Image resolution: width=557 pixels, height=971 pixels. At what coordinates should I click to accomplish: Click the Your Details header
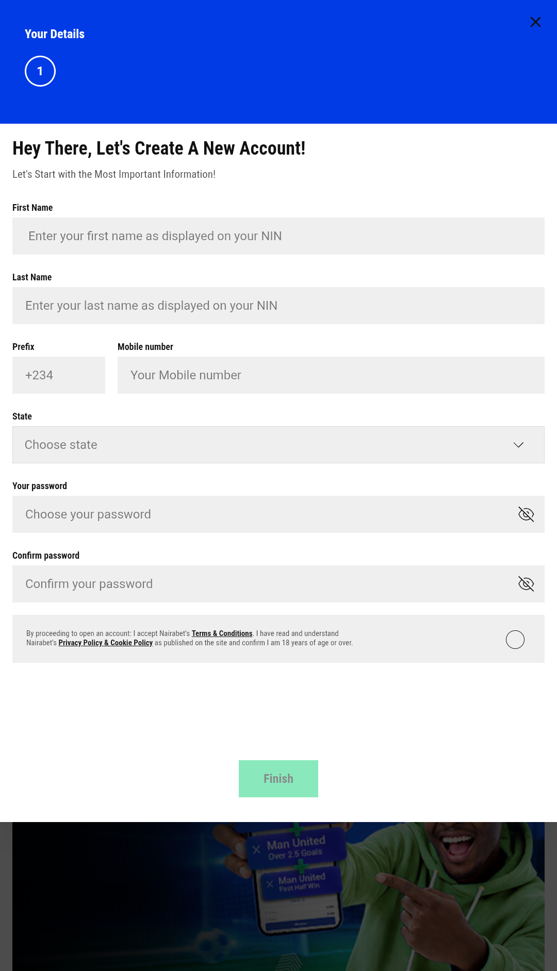[x=55, y=34]
